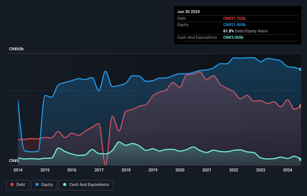
Task: Toggle the Equity series legend button
Action: point(44,185)
